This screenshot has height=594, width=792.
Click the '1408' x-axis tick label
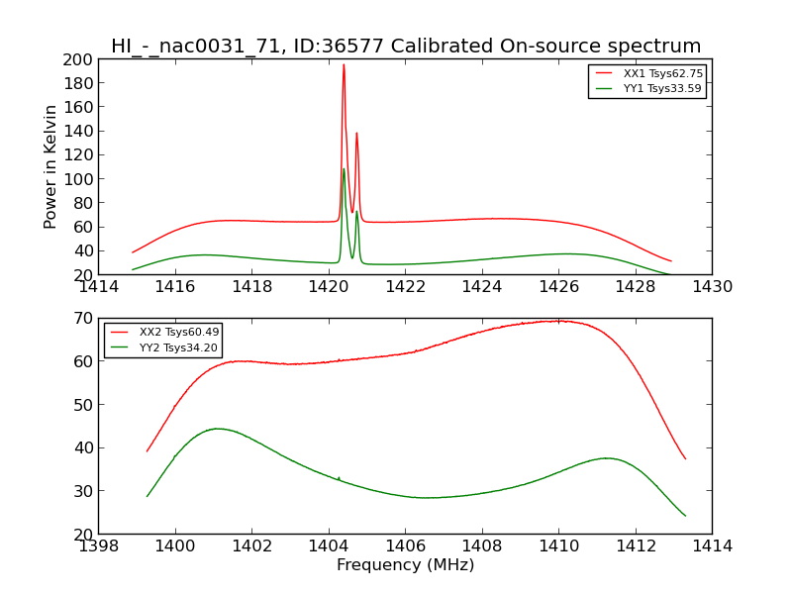(x=482, y=546)
